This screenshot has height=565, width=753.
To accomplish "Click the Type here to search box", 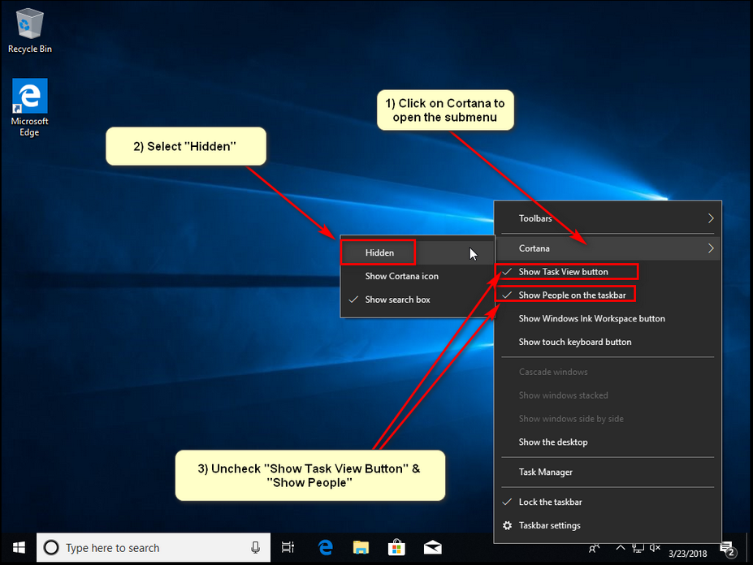I will tap(154, 547).
